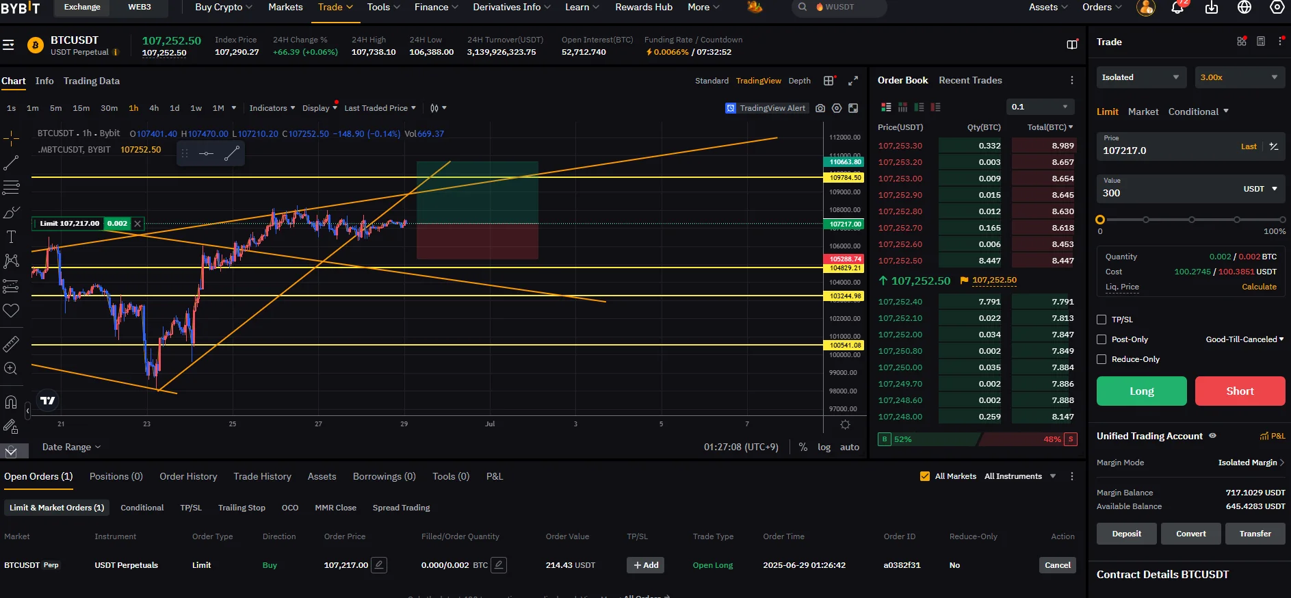Open the hamburger menu beside BTCUSDT

pos(8,45)
